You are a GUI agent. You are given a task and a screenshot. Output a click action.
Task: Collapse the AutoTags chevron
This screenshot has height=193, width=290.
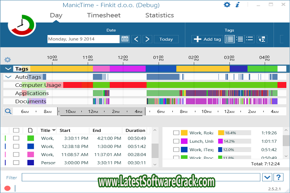[x=8, y=77]
